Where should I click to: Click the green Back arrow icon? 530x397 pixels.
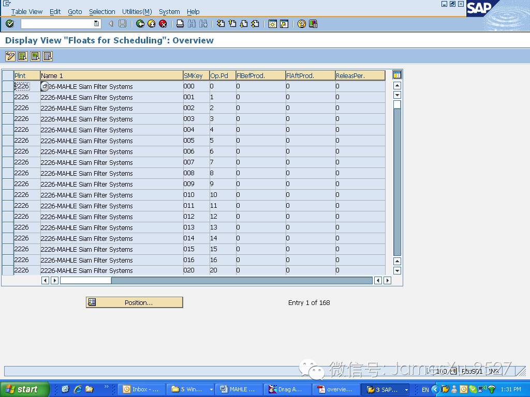(x=140, y=24)
